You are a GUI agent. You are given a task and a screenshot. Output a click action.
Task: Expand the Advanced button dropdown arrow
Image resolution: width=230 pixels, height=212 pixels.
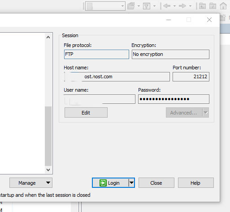[206, 113]
